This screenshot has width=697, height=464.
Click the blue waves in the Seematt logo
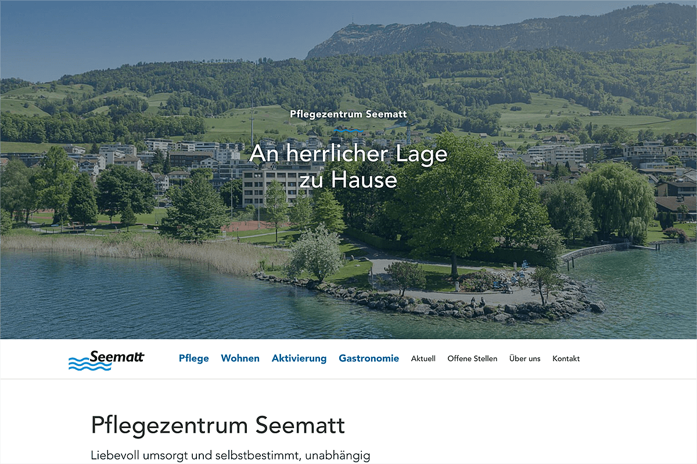point(89,364)
